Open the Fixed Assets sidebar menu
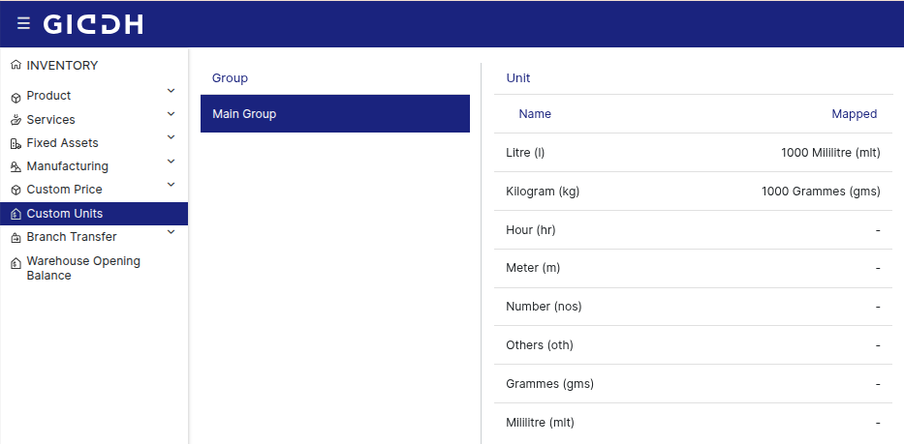This screenshot has width=904, height=444. point(94,143)
